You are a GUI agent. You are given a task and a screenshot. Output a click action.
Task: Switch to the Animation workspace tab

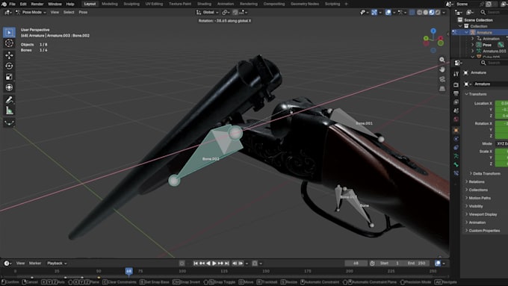point(226,4)
